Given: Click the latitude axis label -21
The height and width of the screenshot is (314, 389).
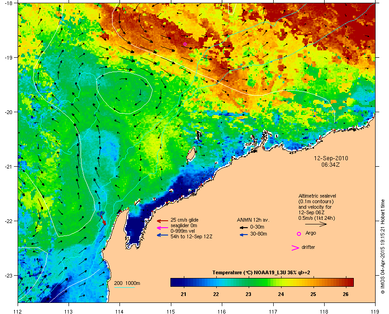Looking at the screenshot, I should [9, 167].
